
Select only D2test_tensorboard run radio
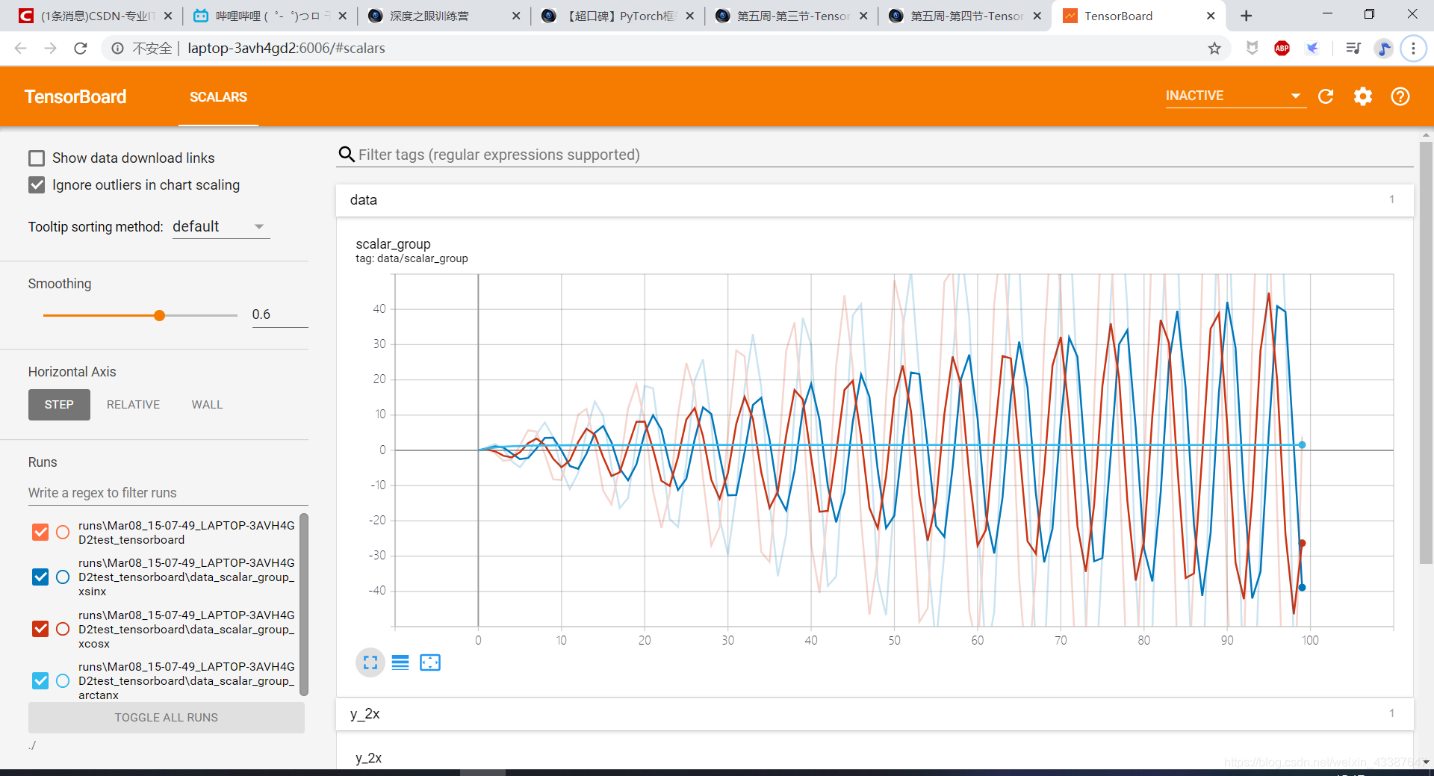pos(63,532)
